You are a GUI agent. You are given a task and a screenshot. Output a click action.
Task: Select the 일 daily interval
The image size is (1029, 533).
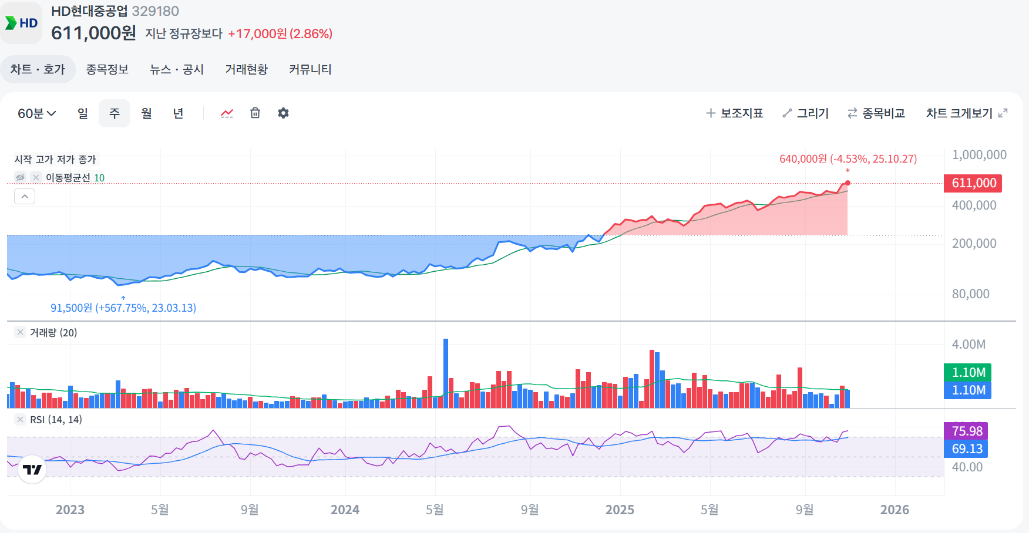pos(83,113)
